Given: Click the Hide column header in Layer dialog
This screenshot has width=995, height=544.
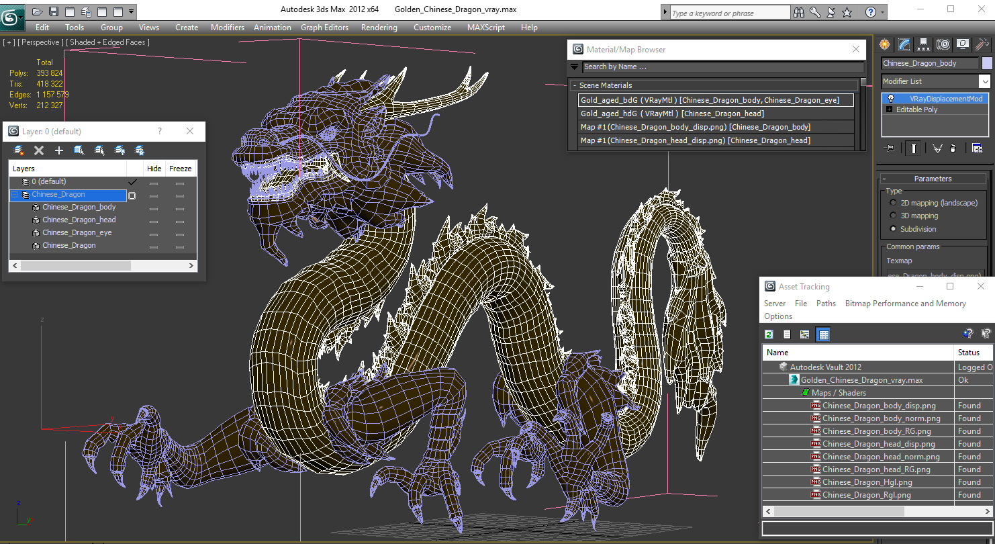Looking at the screenshot, I should coord(154,169).
